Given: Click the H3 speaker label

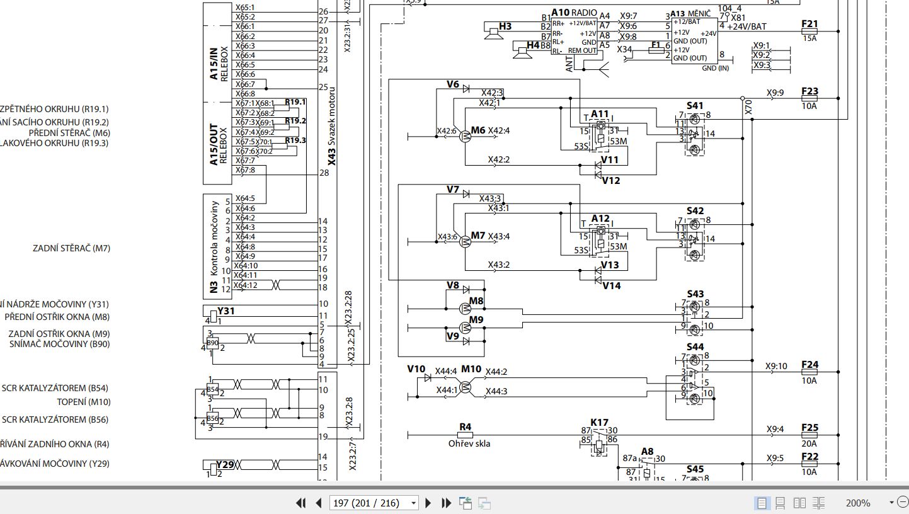Looking at the screenshot, I should [x=505, y=26].
